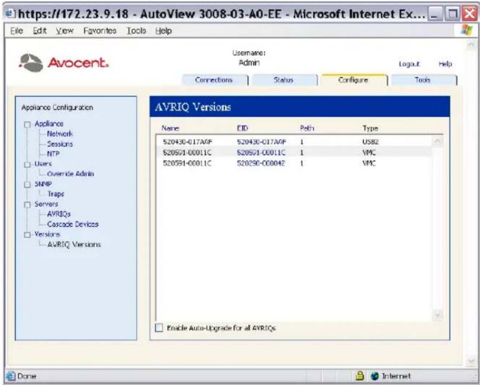This screenshot has width=480, height=385.
Task: Click the Admin username text
Action: click(x=249, y=62)
